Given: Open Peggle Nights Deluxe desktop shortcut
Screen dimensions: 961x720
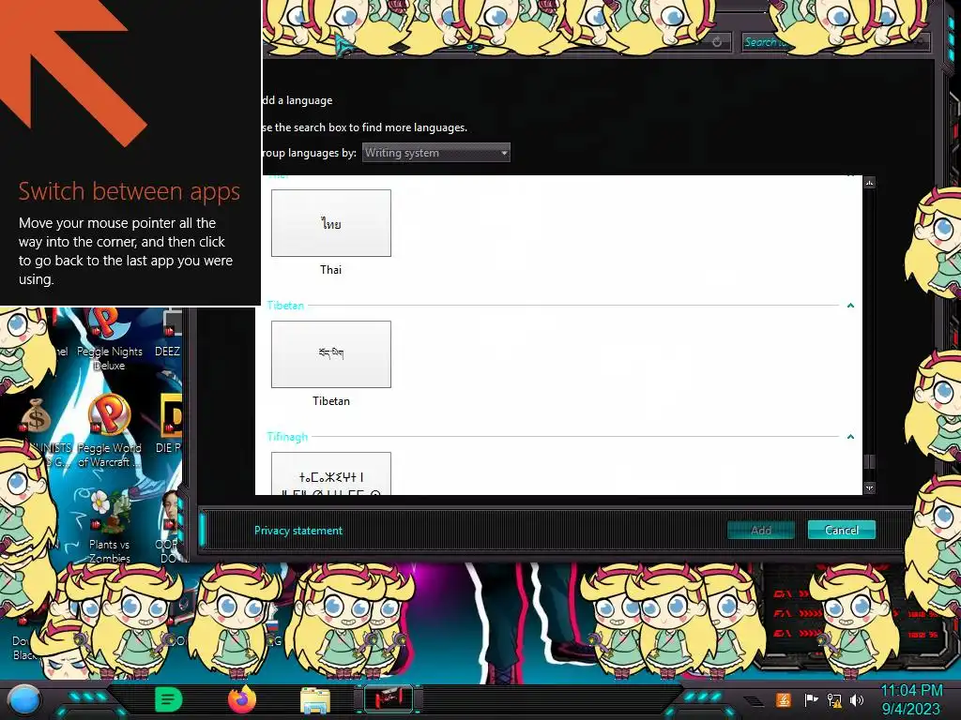Looking at the screenshot, I should pos(109,339).
